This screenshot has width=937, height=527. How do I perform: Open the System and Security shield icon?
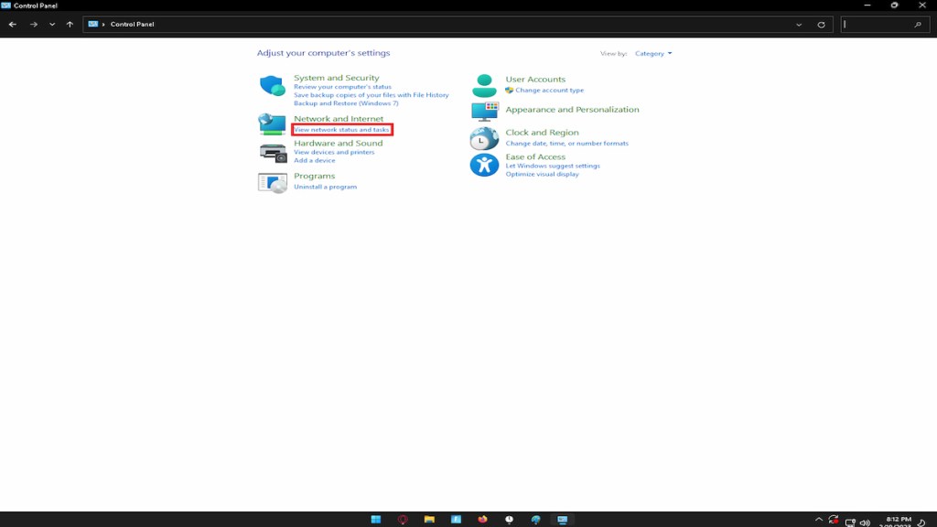click(x=272, y=86)
